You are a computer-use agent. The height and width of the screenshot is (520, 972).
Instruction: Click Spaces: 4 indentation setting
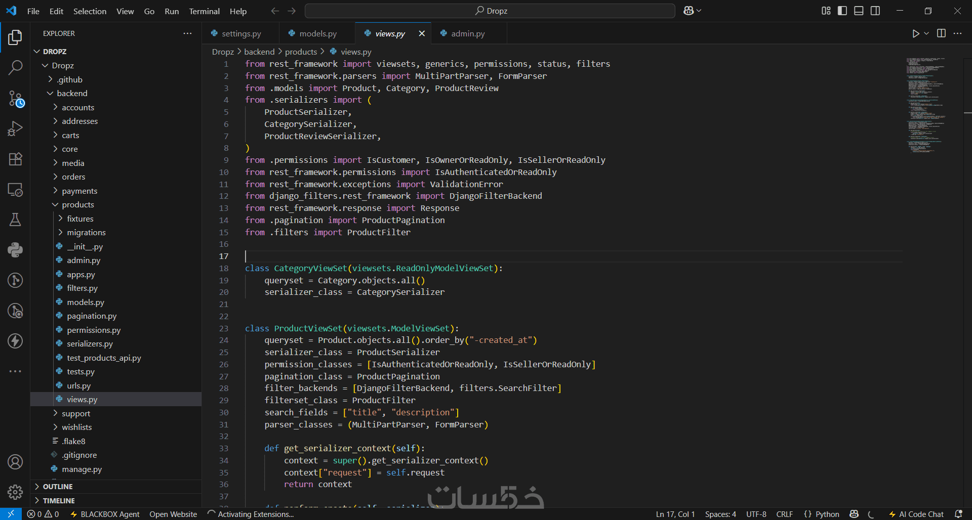tap(720, 514)
